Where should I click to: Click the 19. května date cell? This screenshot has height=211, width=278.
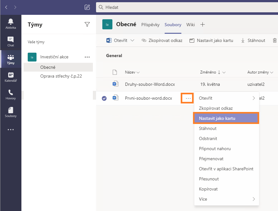[x=210, y=84]
